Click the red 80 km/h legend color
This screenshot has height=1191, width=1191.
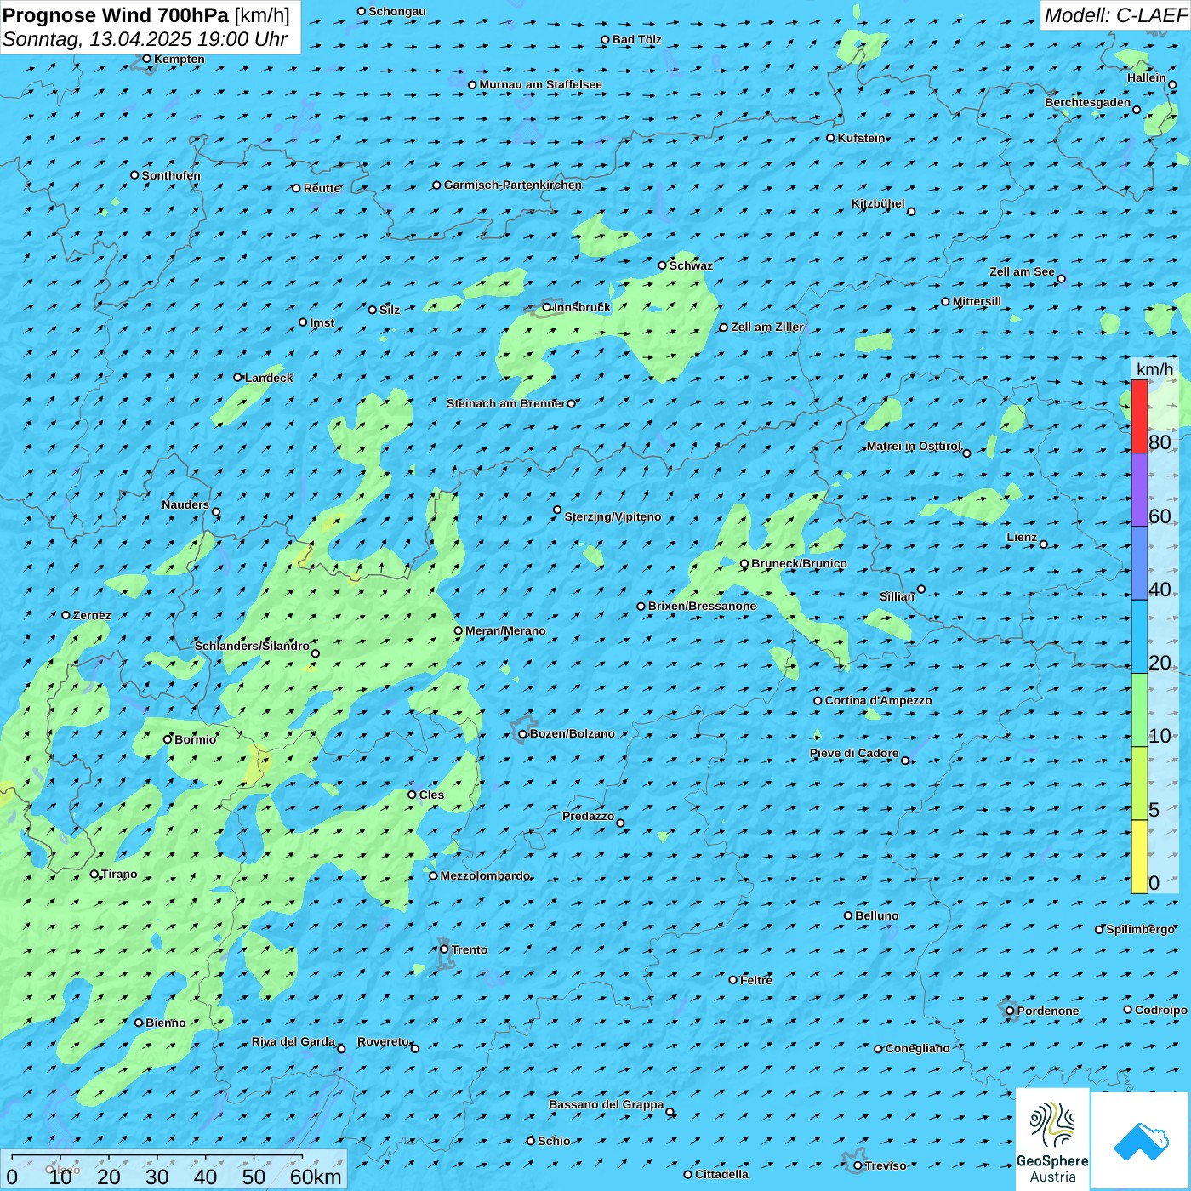pos(1139,416)
